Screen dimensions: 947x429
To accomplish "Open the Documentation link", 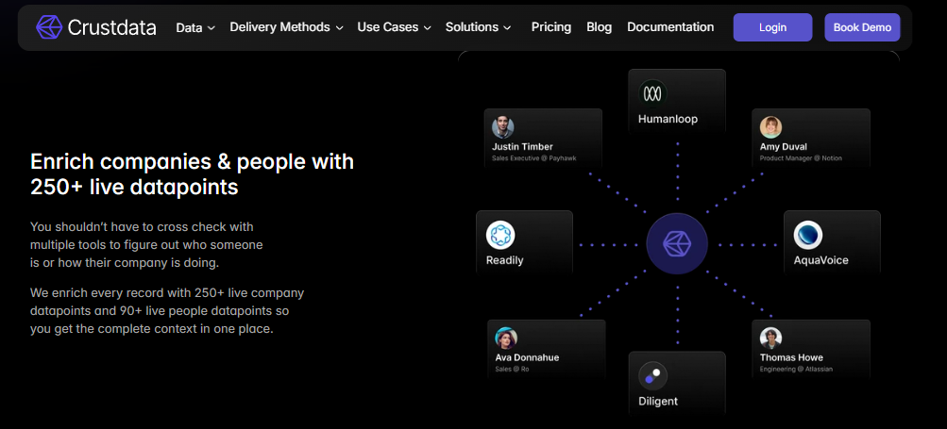I will (x=670, y=27).
